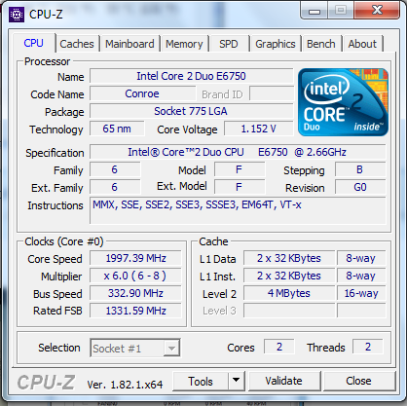Minimize the CPU-Z window

[x=314, y=11]
